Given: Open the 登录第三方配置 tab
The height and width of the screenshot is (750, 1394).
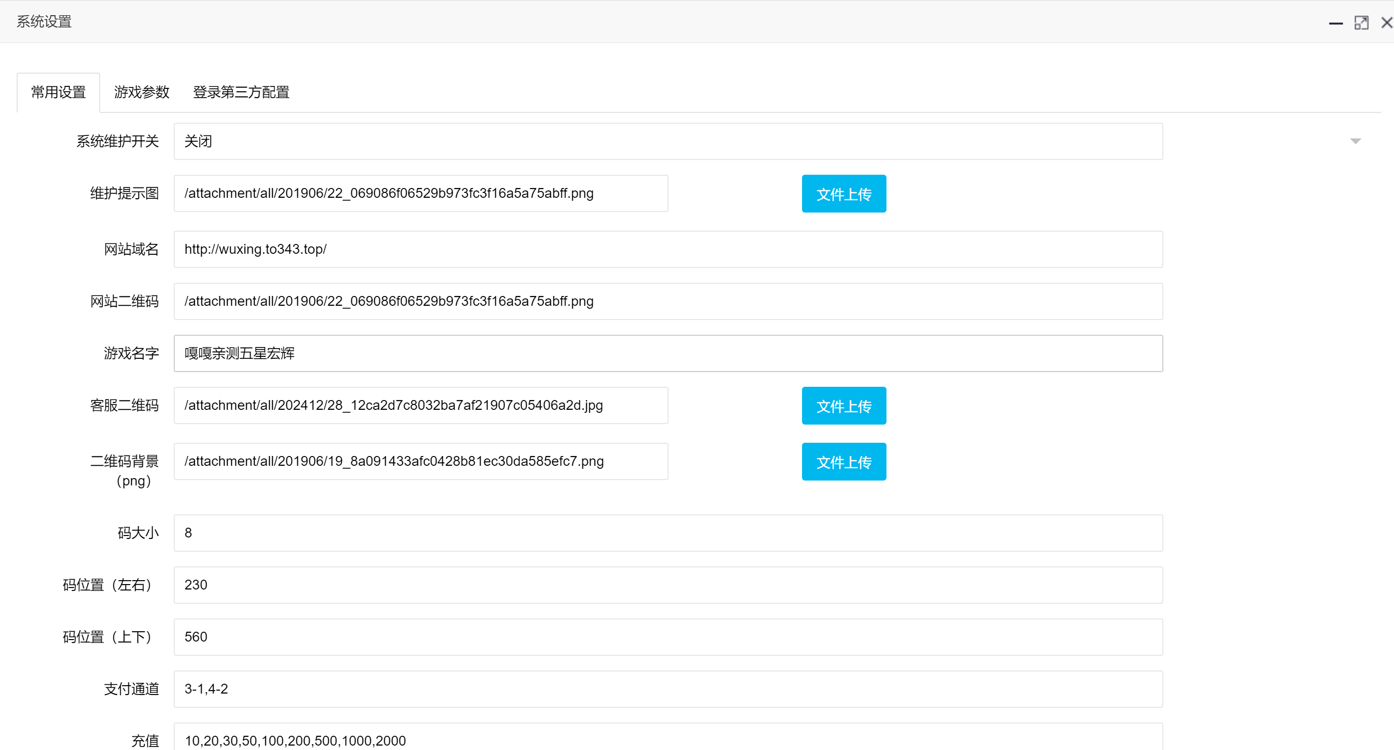Looking at the screenshot, I should coord(241,93).
